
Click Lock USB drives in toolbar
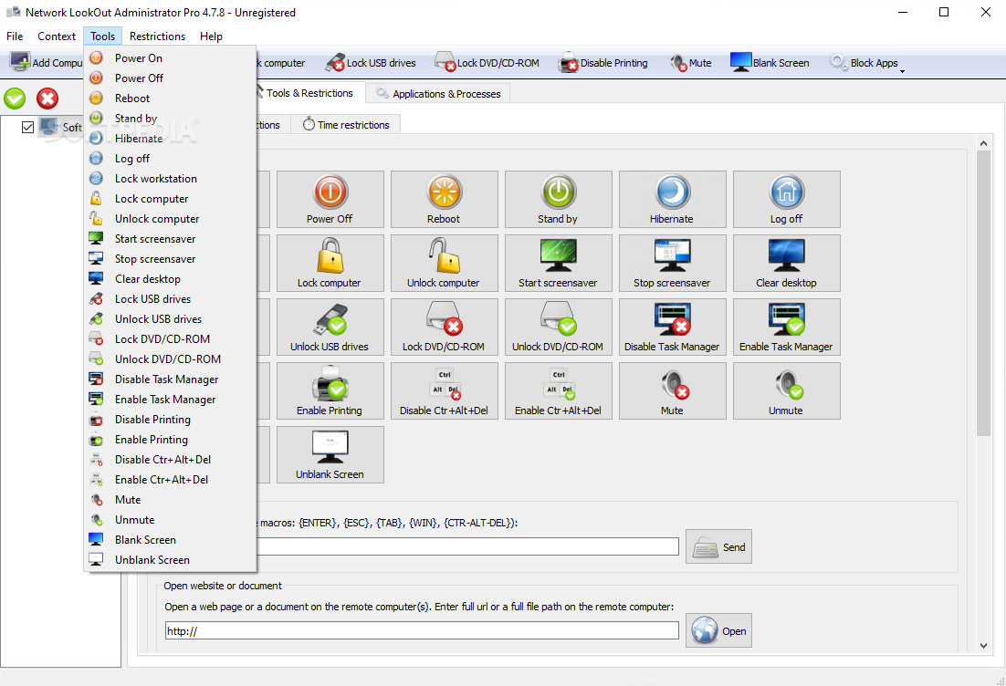click(371, 63)
